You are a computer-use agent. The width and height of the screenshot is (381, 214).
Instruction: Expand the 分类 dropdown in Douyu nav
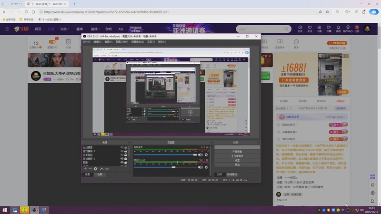coord(64,29)
